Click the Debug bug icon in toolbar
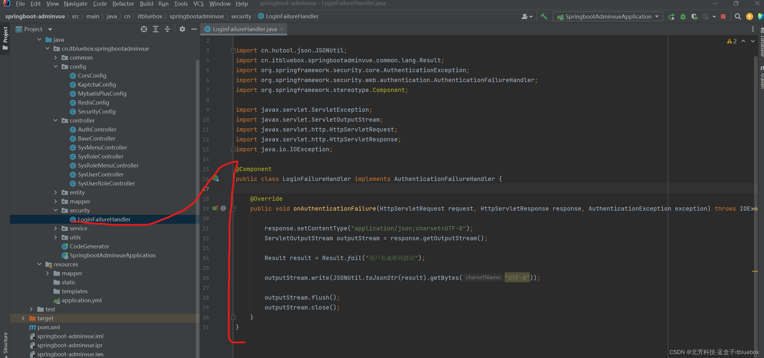This screenshot has width=764, height=358. (683, 16)
